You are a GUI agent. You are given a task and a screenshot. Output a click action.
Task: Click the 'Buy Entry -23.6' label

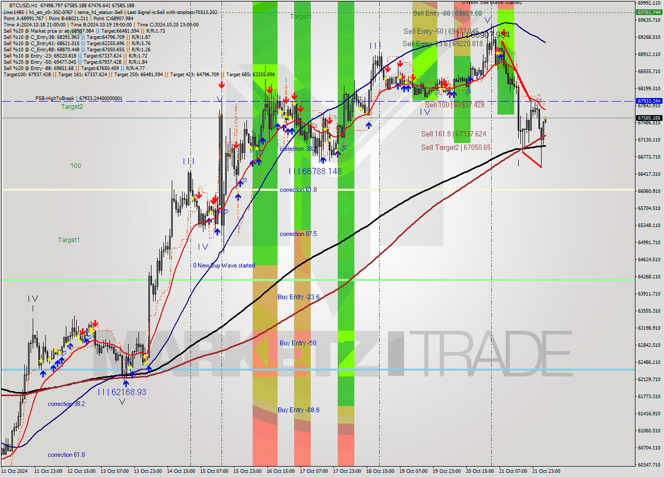298,297
